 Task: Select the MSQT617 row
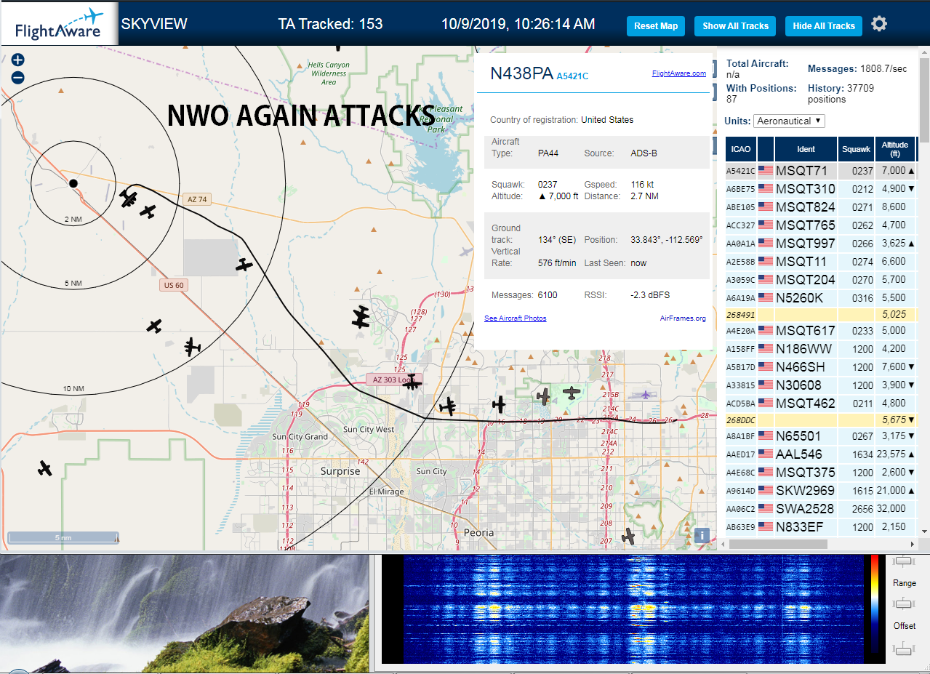point(820,330)
